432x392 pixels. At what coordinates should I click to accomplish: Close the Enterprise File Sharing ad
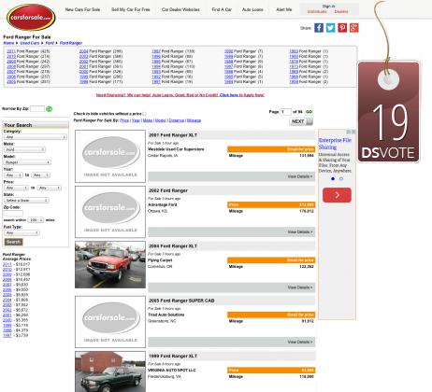(x=353, y=132)
